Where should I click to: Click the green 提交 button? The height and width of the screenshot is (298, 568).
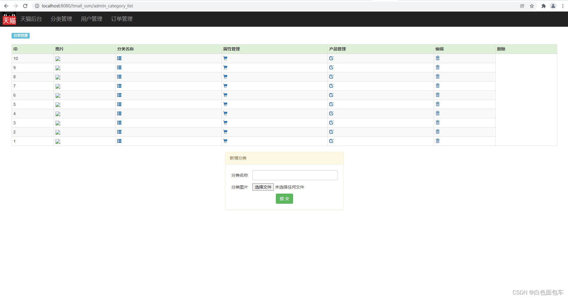[x=284, y=199]
